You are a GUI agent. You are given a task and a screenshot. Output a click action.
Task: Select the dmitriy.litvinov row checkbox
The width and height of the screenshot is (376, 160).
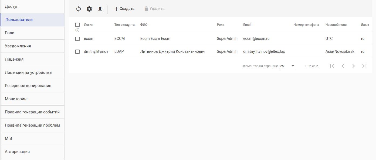click(77, 52)
